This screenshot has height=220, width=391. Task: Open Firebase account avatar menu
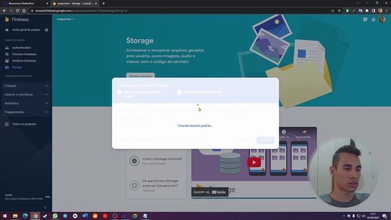[x=382, y=20]
